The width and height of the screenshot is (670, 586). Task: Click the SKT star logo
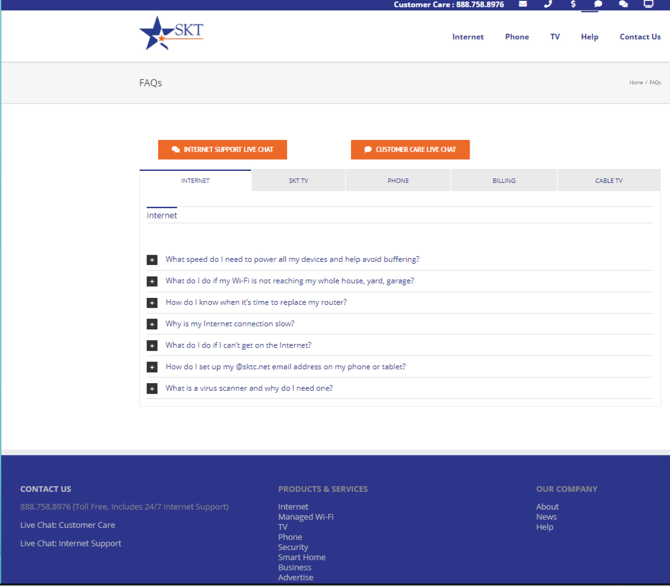(171, 33)
